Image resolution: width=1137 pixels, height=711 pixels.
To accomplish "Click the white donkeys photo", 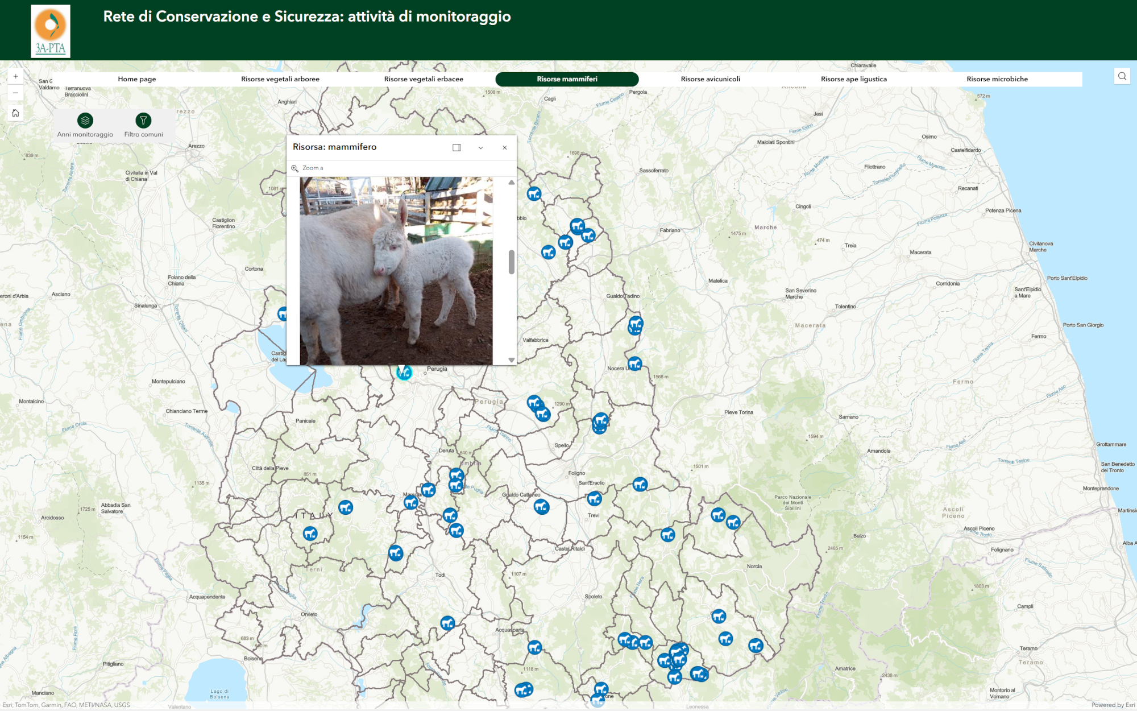I will click(x=396, y=271).
